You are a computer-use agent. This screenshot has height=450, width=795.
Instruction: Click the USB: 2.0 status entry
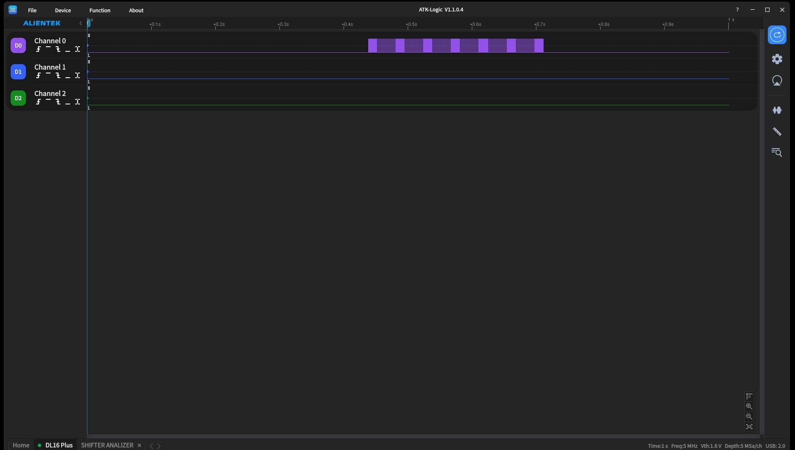(775, 446)
